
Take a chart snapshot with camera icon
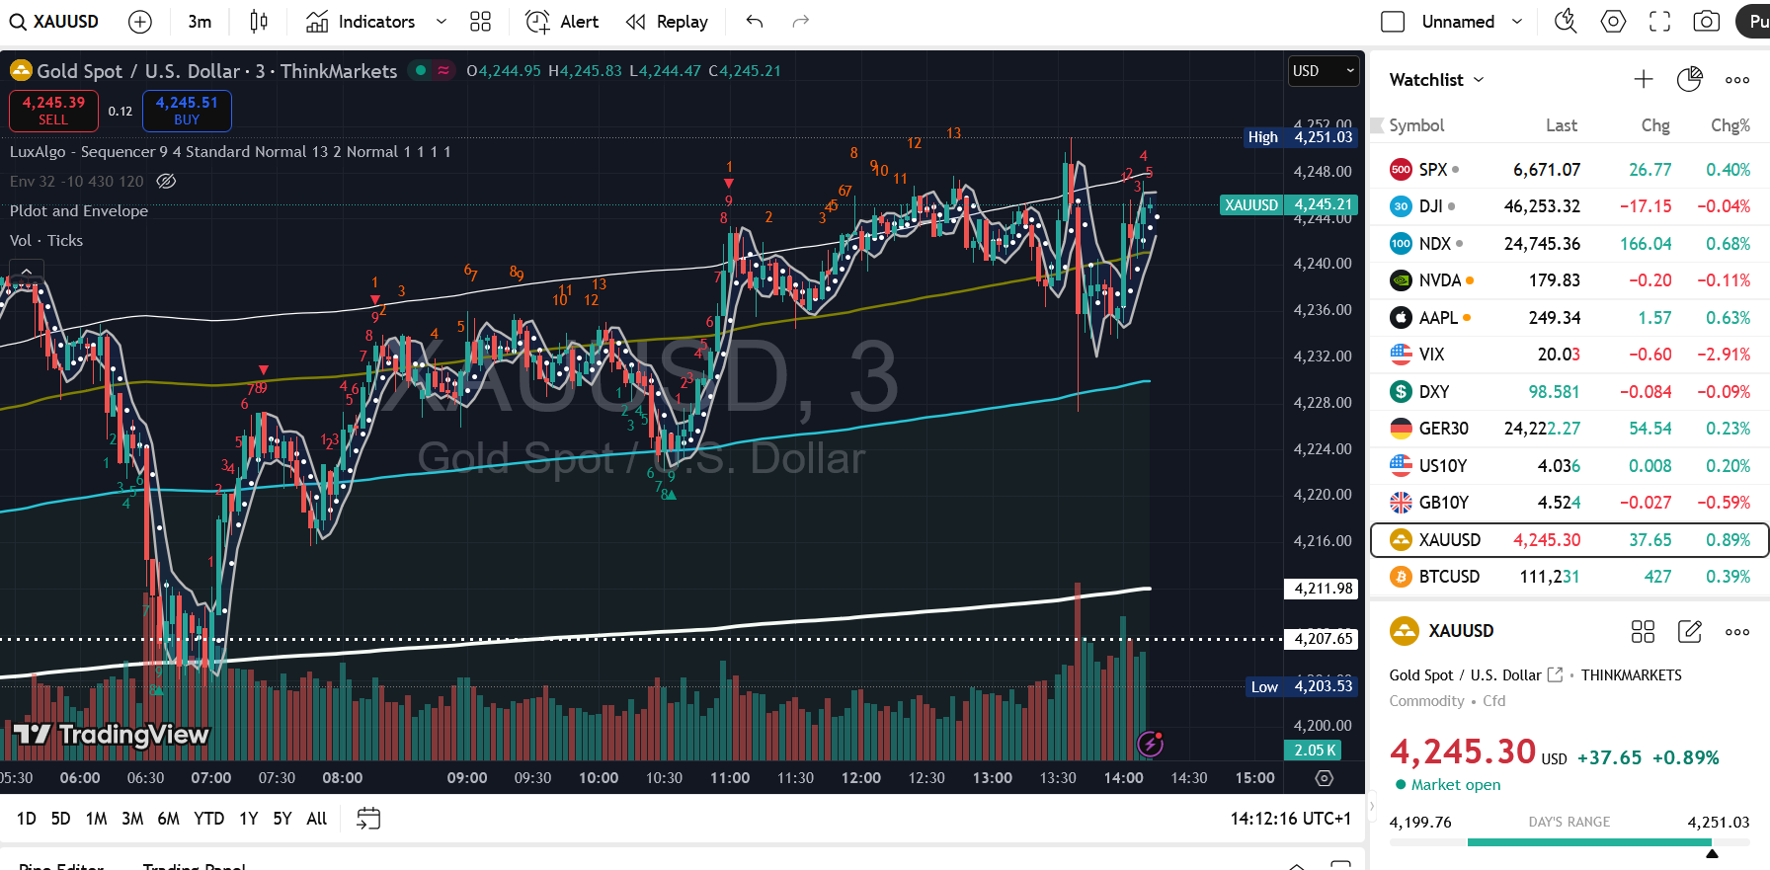coord(1707,22)
